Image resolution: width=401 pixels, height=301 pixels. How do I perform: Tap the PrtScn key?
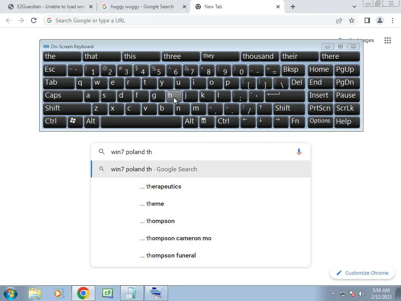320,109
